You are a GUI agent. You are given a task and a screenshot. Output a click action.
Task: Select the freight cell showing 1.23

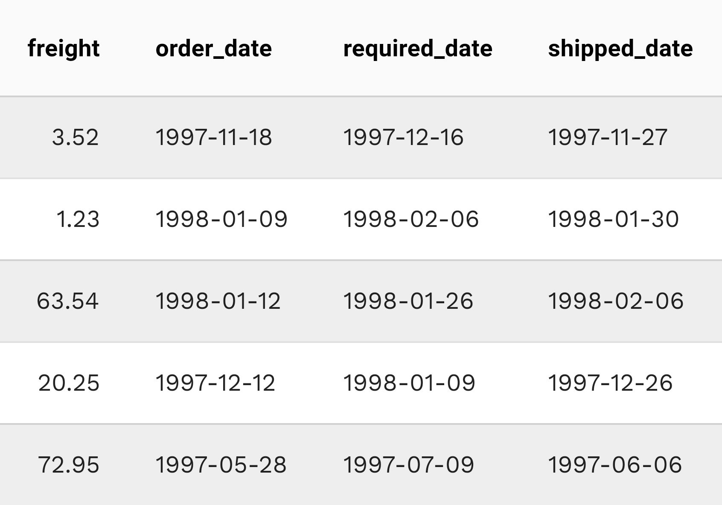[78, 219]
